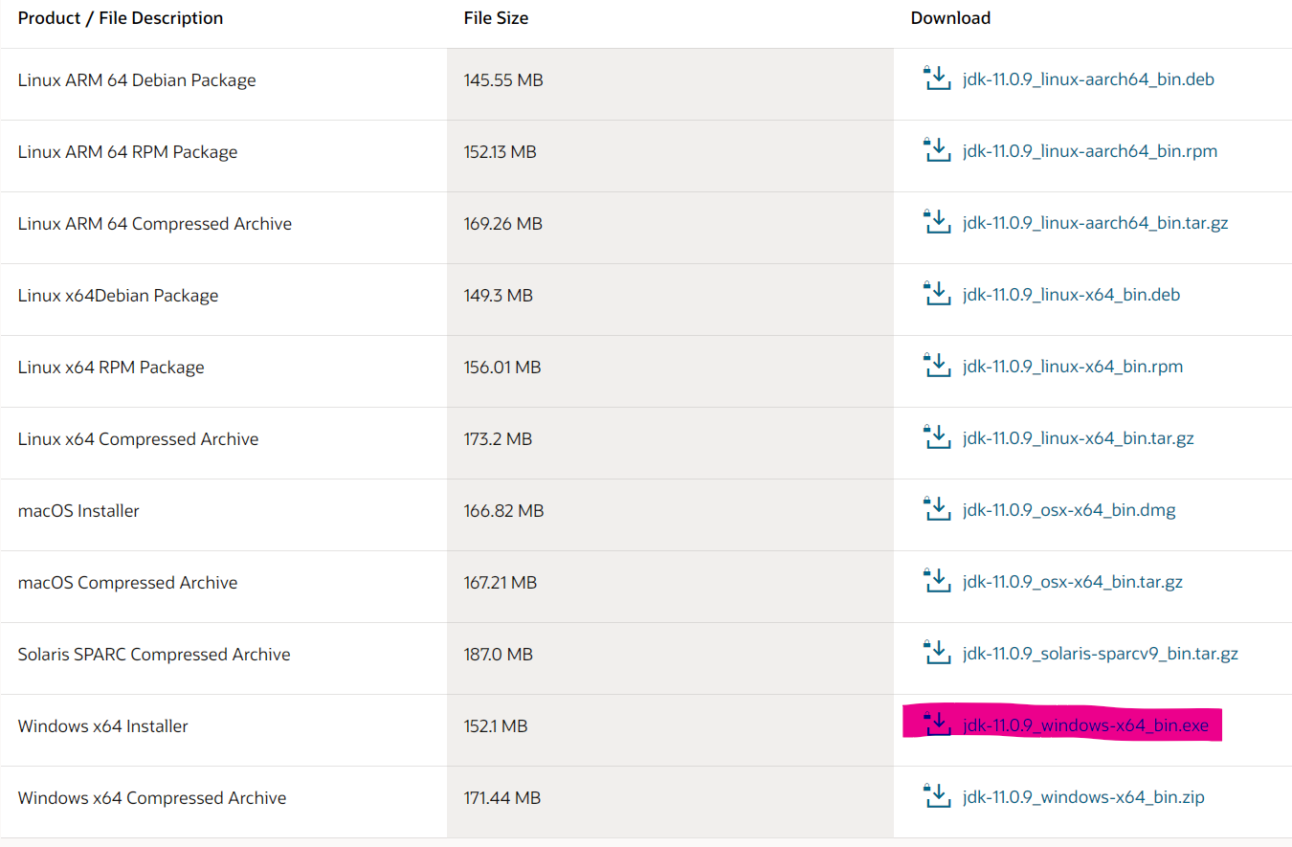1292x847 pixels.
Task: Download jdk-11.0.9_windows-x64_bin.exe installer link
Action: point(1086,725)
